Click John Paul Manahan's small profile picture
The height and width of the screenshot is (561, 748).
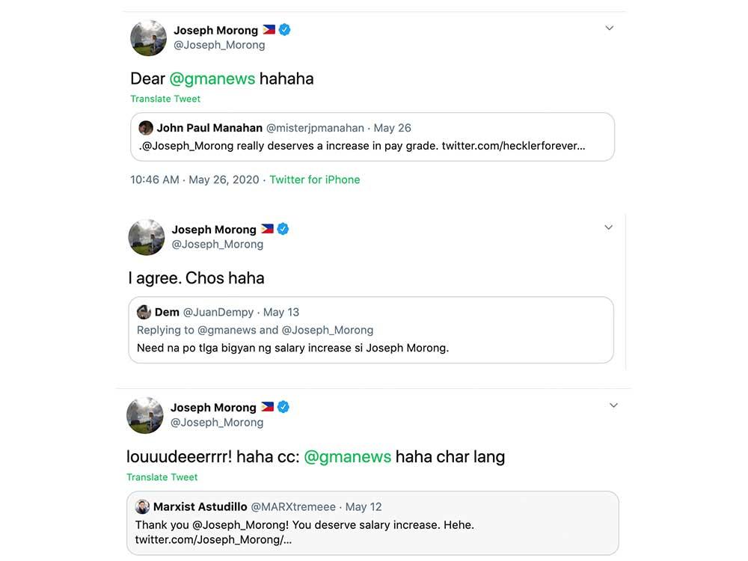tap(146, 128)
